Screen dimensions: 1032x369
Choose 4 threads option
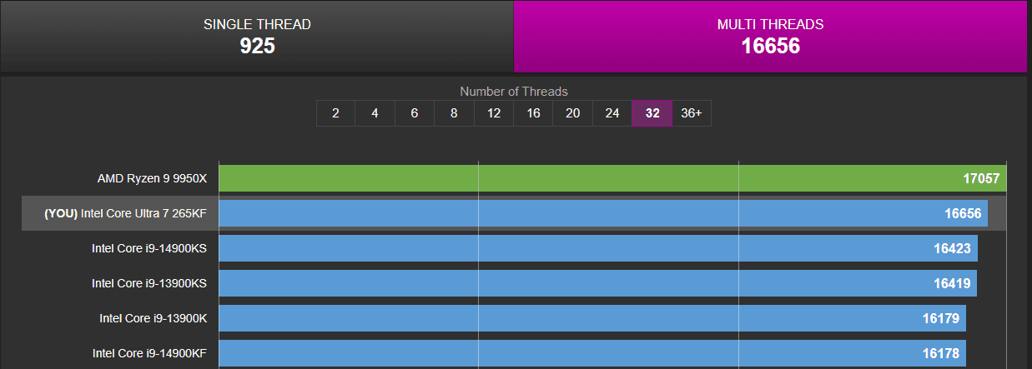375,113
